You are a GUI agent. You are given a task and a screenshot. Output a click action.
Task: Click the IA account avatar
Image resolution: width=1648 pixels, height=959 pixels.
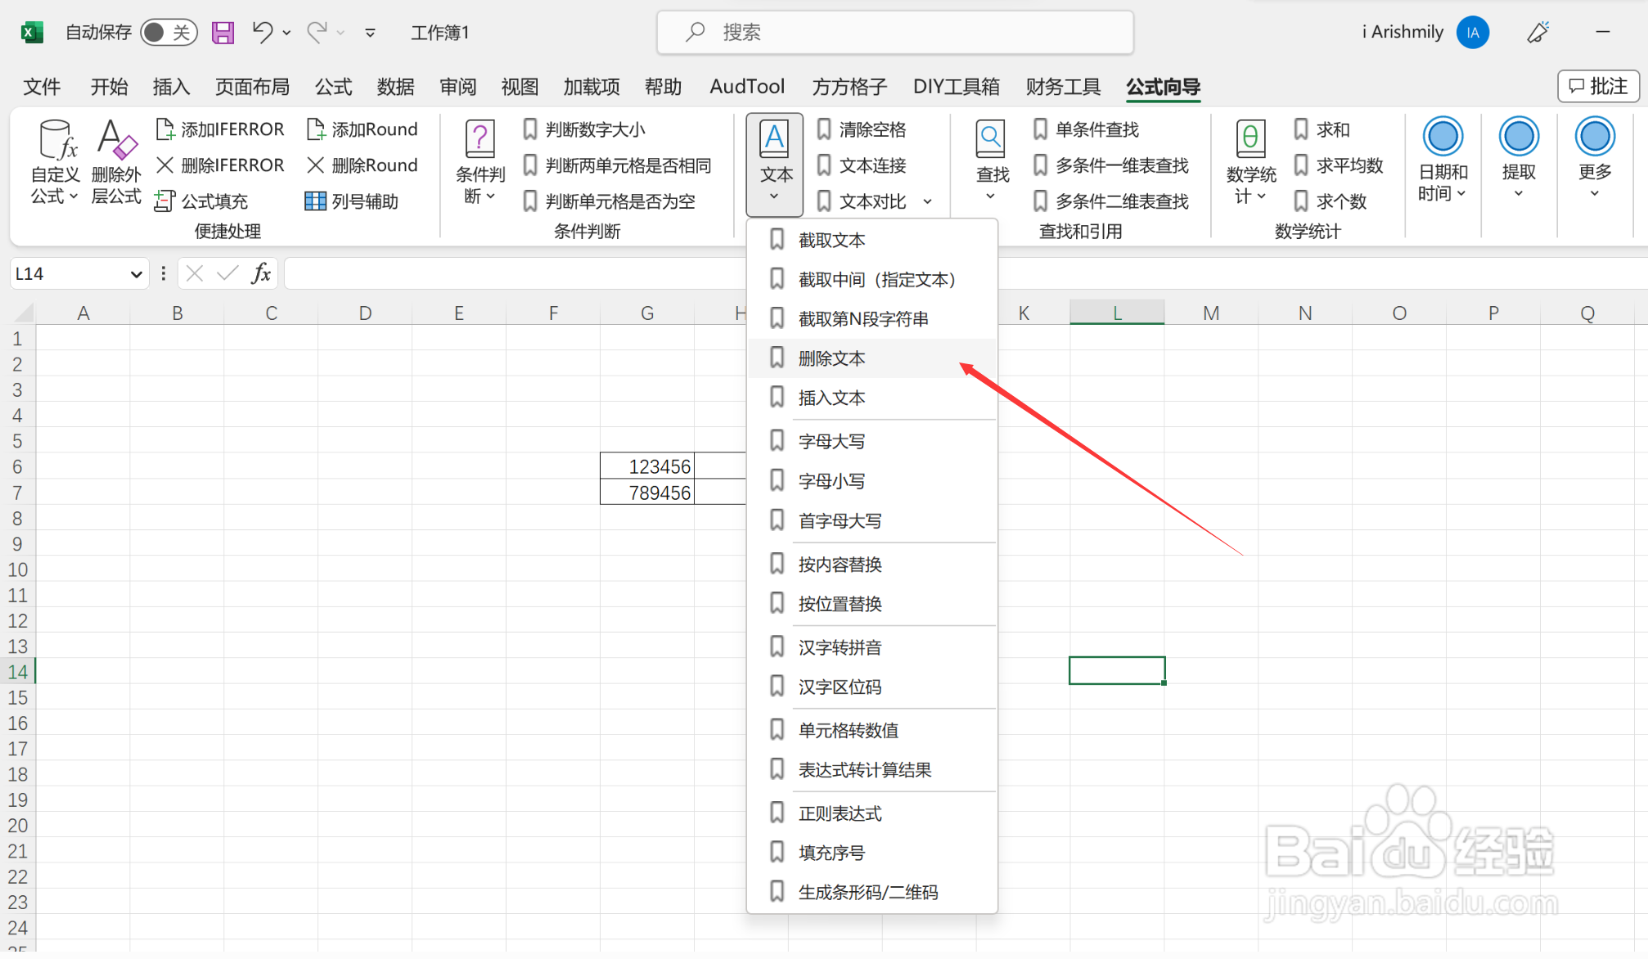1473,33
